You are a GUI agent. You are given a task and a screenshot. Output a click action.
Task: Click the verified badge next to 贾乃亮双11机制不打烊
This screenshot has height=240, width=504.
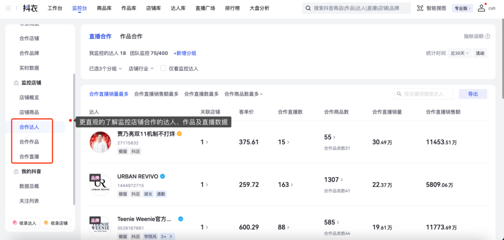coord(180,133)
